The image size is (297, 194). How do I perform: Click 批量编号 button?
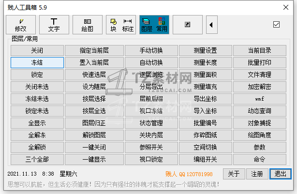(x=206, y=123)
